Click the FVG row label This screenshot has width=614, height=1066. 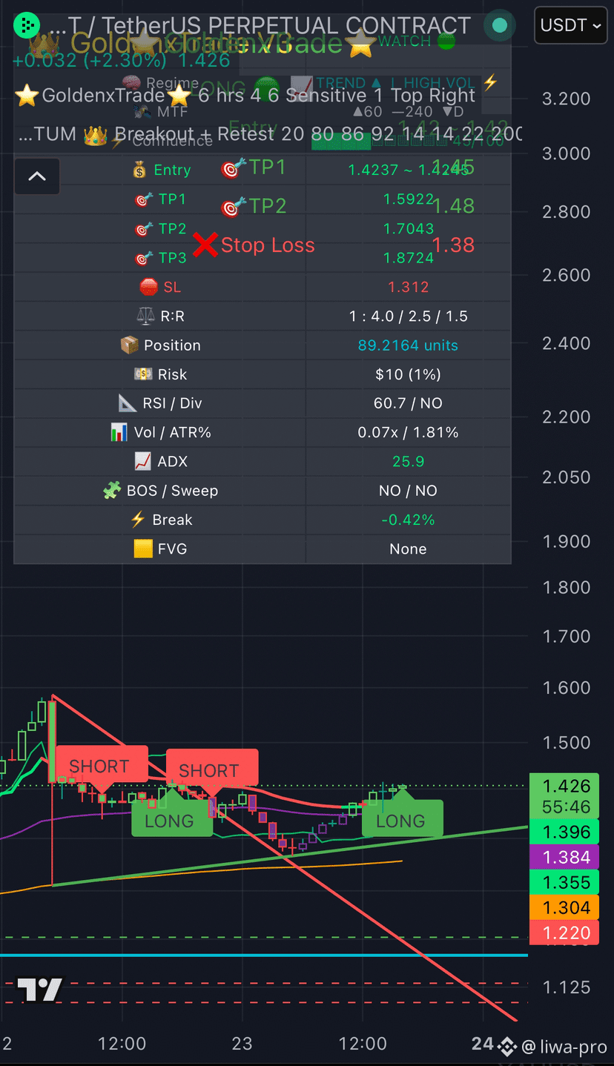click(172, 549)
